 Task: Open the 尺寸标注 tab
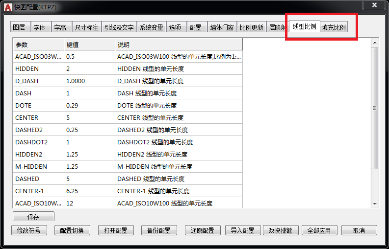[x=87, y=27]
